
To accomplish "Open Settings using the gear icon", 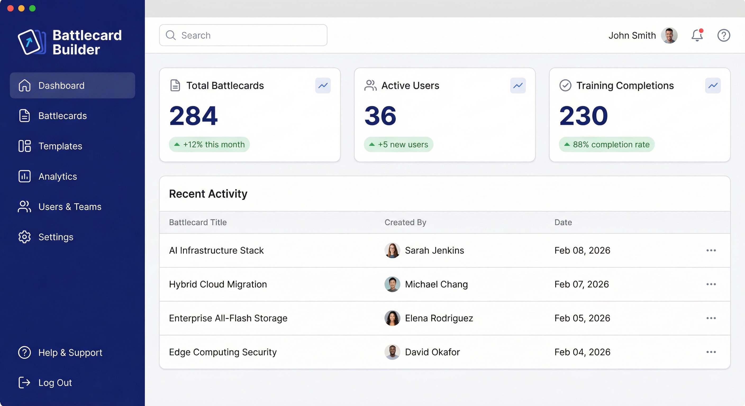I will tap(24, 237).
